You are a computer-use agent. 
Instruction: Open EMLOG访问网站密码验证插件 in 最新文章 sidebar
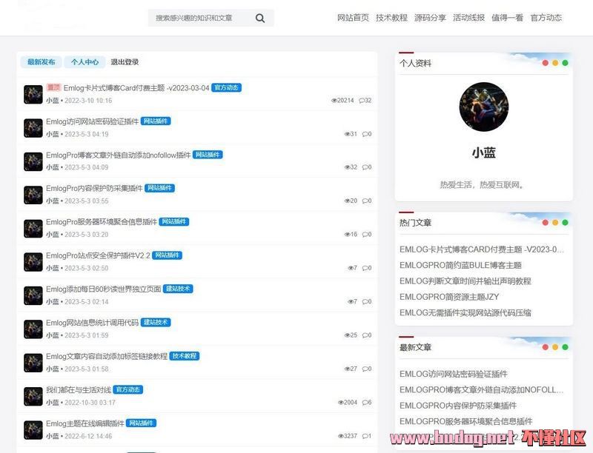coord(454,374)
